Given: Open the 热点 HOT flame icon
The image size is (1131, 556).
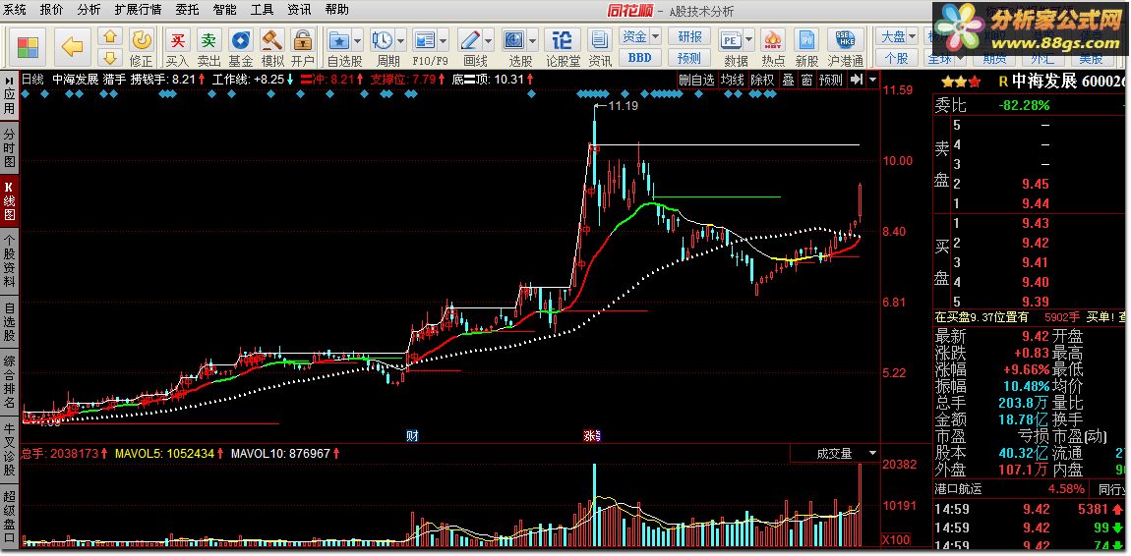Looking at the screenshot, I should [773, 40].
